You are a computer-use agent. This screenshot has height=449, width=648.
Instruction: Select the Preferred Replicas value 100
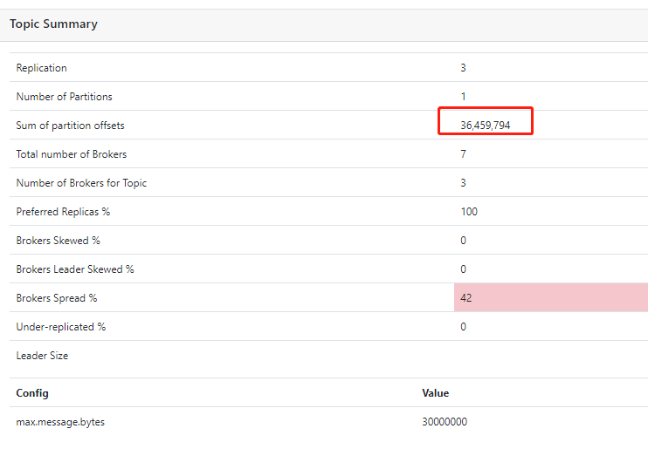pyautogui.click(x=469, y=212)
